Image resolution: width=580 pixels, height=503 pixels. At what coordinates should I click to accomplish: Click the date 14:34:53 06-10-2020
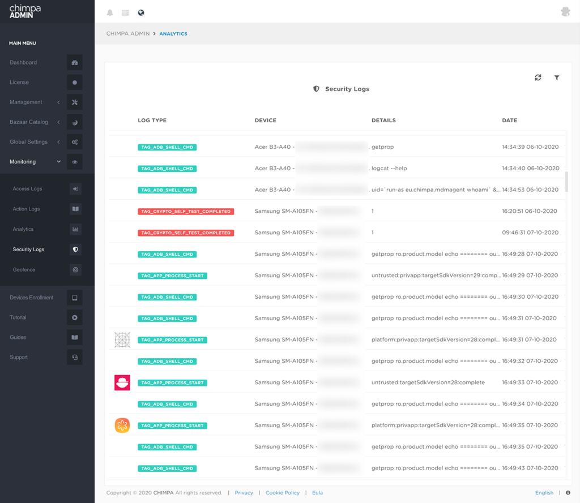530,190
